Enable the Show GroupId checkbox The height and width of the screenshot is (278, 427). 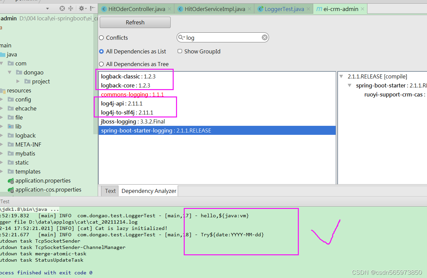180,51
